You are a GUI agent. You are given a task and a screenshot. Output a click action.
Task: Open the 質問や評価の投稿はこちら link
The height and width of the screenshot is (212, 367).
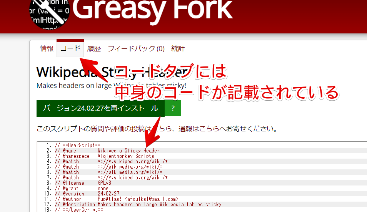click(x=131, y=129)
